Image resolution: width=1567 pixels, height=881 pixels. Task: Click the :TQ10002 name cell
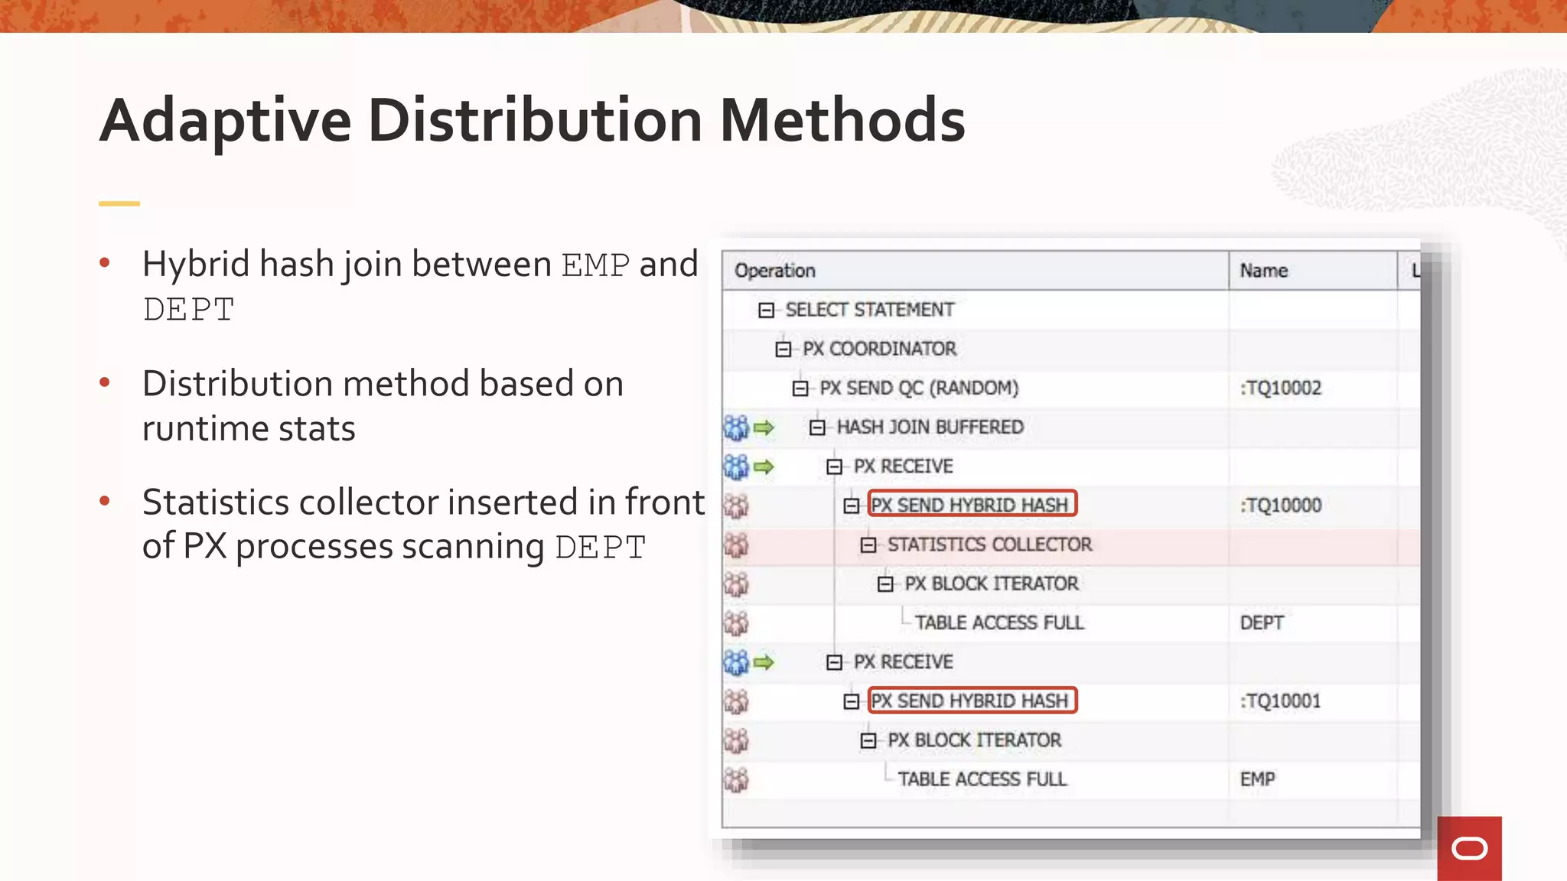(x=1313, y=388)
